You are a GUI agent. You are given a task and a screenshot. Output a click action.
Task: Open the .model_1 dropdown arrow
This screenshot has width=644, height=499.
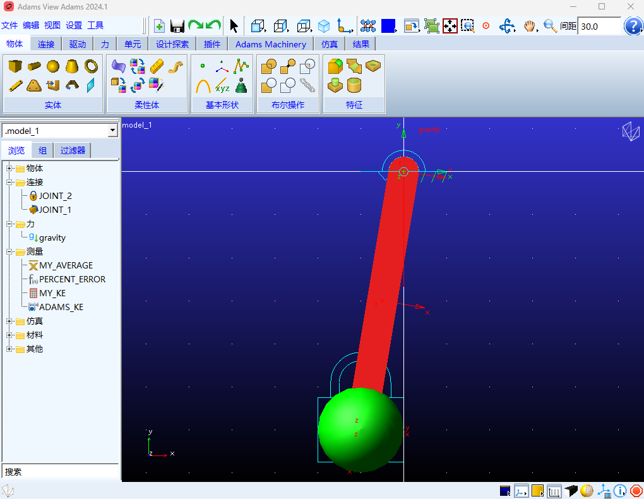pyautogui.click(x=112, y=131)
